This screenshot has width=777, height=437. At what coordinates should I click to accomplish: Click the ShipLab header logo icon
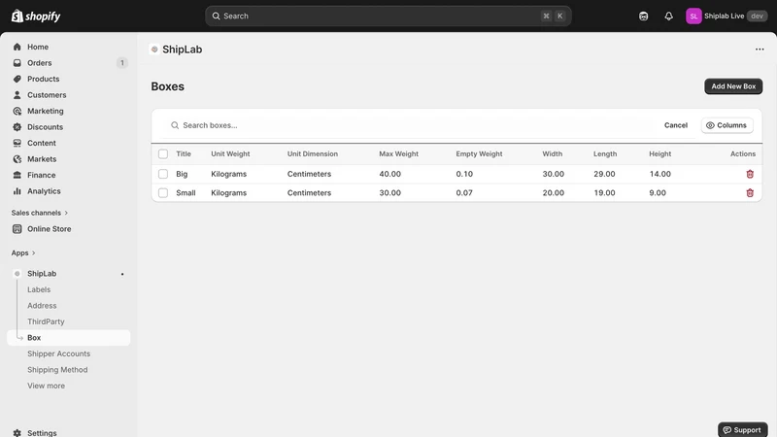(x=154, y=50)
